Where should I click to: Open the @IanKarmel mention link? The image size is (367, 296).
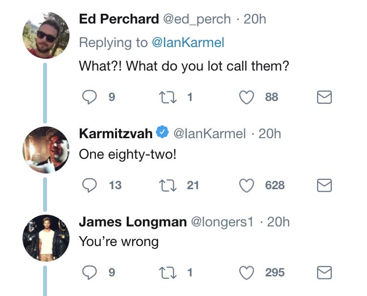pyautogui.click(x=188, y=43)
